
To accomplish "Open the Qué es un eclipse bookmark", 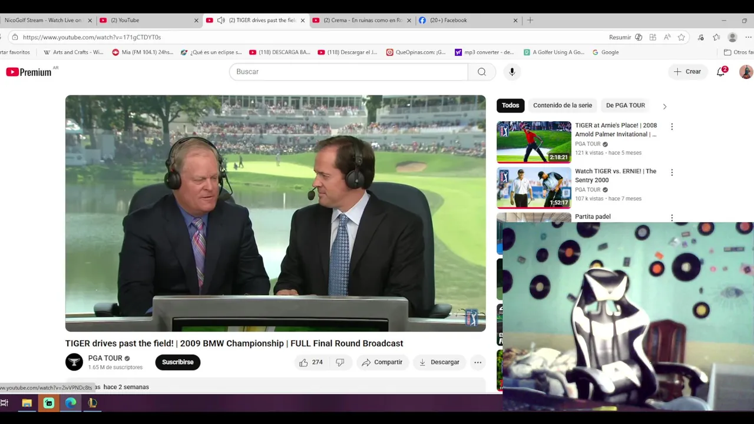I will click(x=211, y=52).
